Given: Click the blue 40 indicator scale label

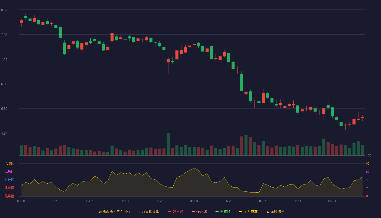Looking at the screenshot, I should [368, 180].
